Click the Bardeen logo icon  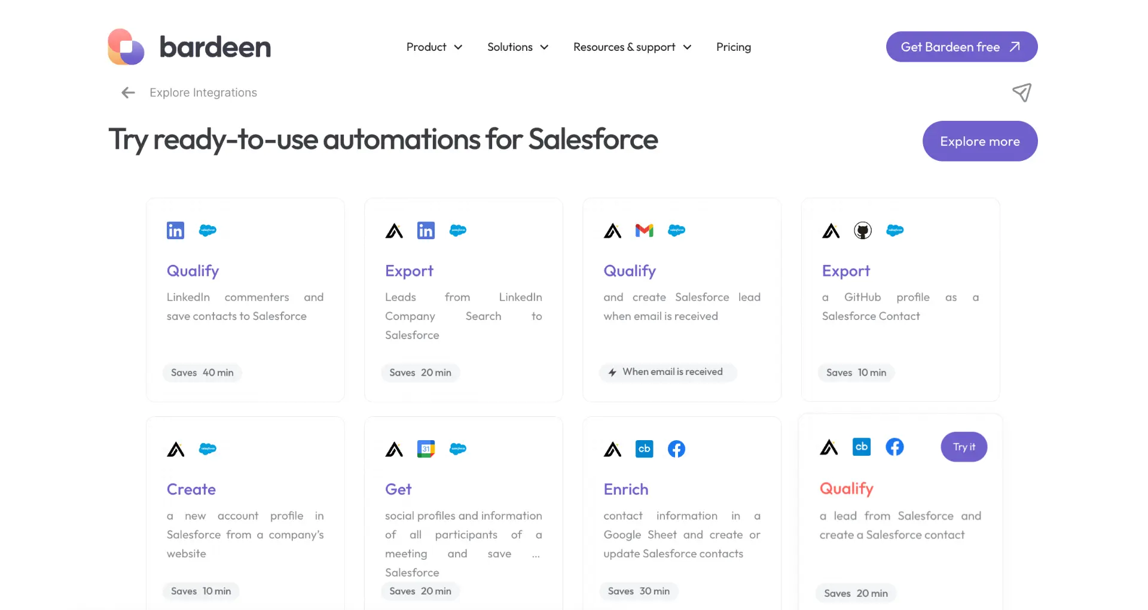(126, 47)
